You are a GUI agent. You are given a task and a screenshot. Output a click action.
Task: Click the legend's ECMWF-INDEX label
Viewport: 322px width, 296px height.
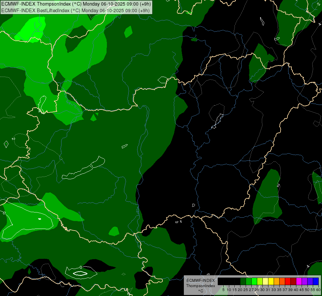pyautogui.click(x=201, y=281)
